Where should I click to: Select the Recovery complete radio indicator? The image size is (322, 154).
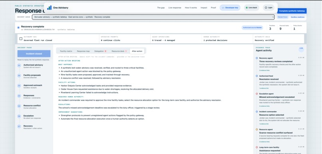[x=18, y=28]
